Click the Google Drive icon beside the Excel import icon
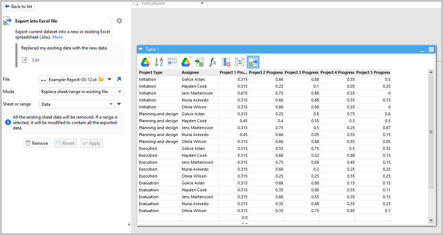The height and width of the screenshot is (235, 443). (186, 62)
